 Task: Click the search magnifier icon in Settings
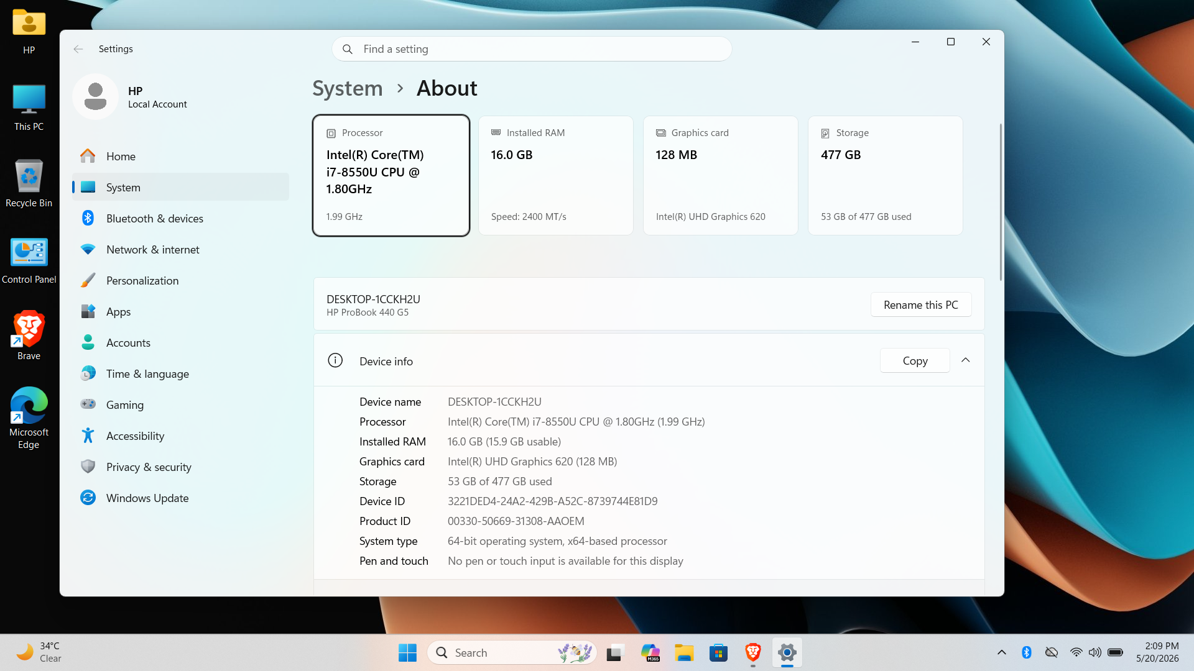348,49
